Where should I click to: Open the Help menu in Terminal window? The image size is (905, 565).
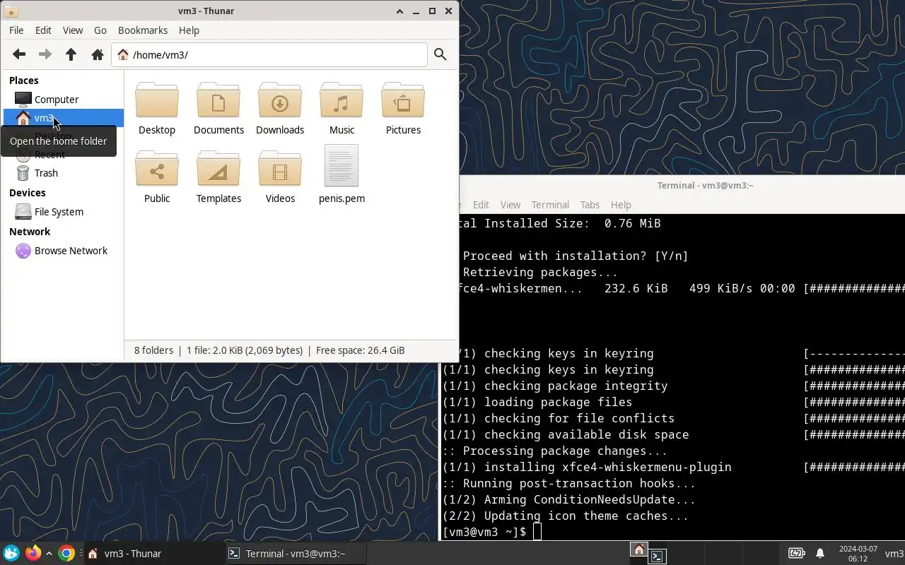[x=621, y=205]
